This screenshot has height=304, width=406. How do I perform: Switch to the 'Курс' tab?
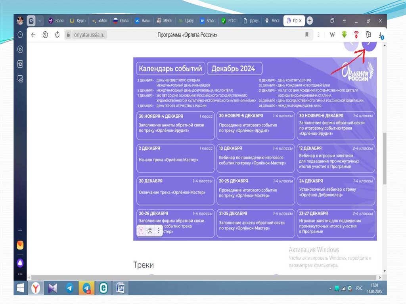(x=78, y=21)
